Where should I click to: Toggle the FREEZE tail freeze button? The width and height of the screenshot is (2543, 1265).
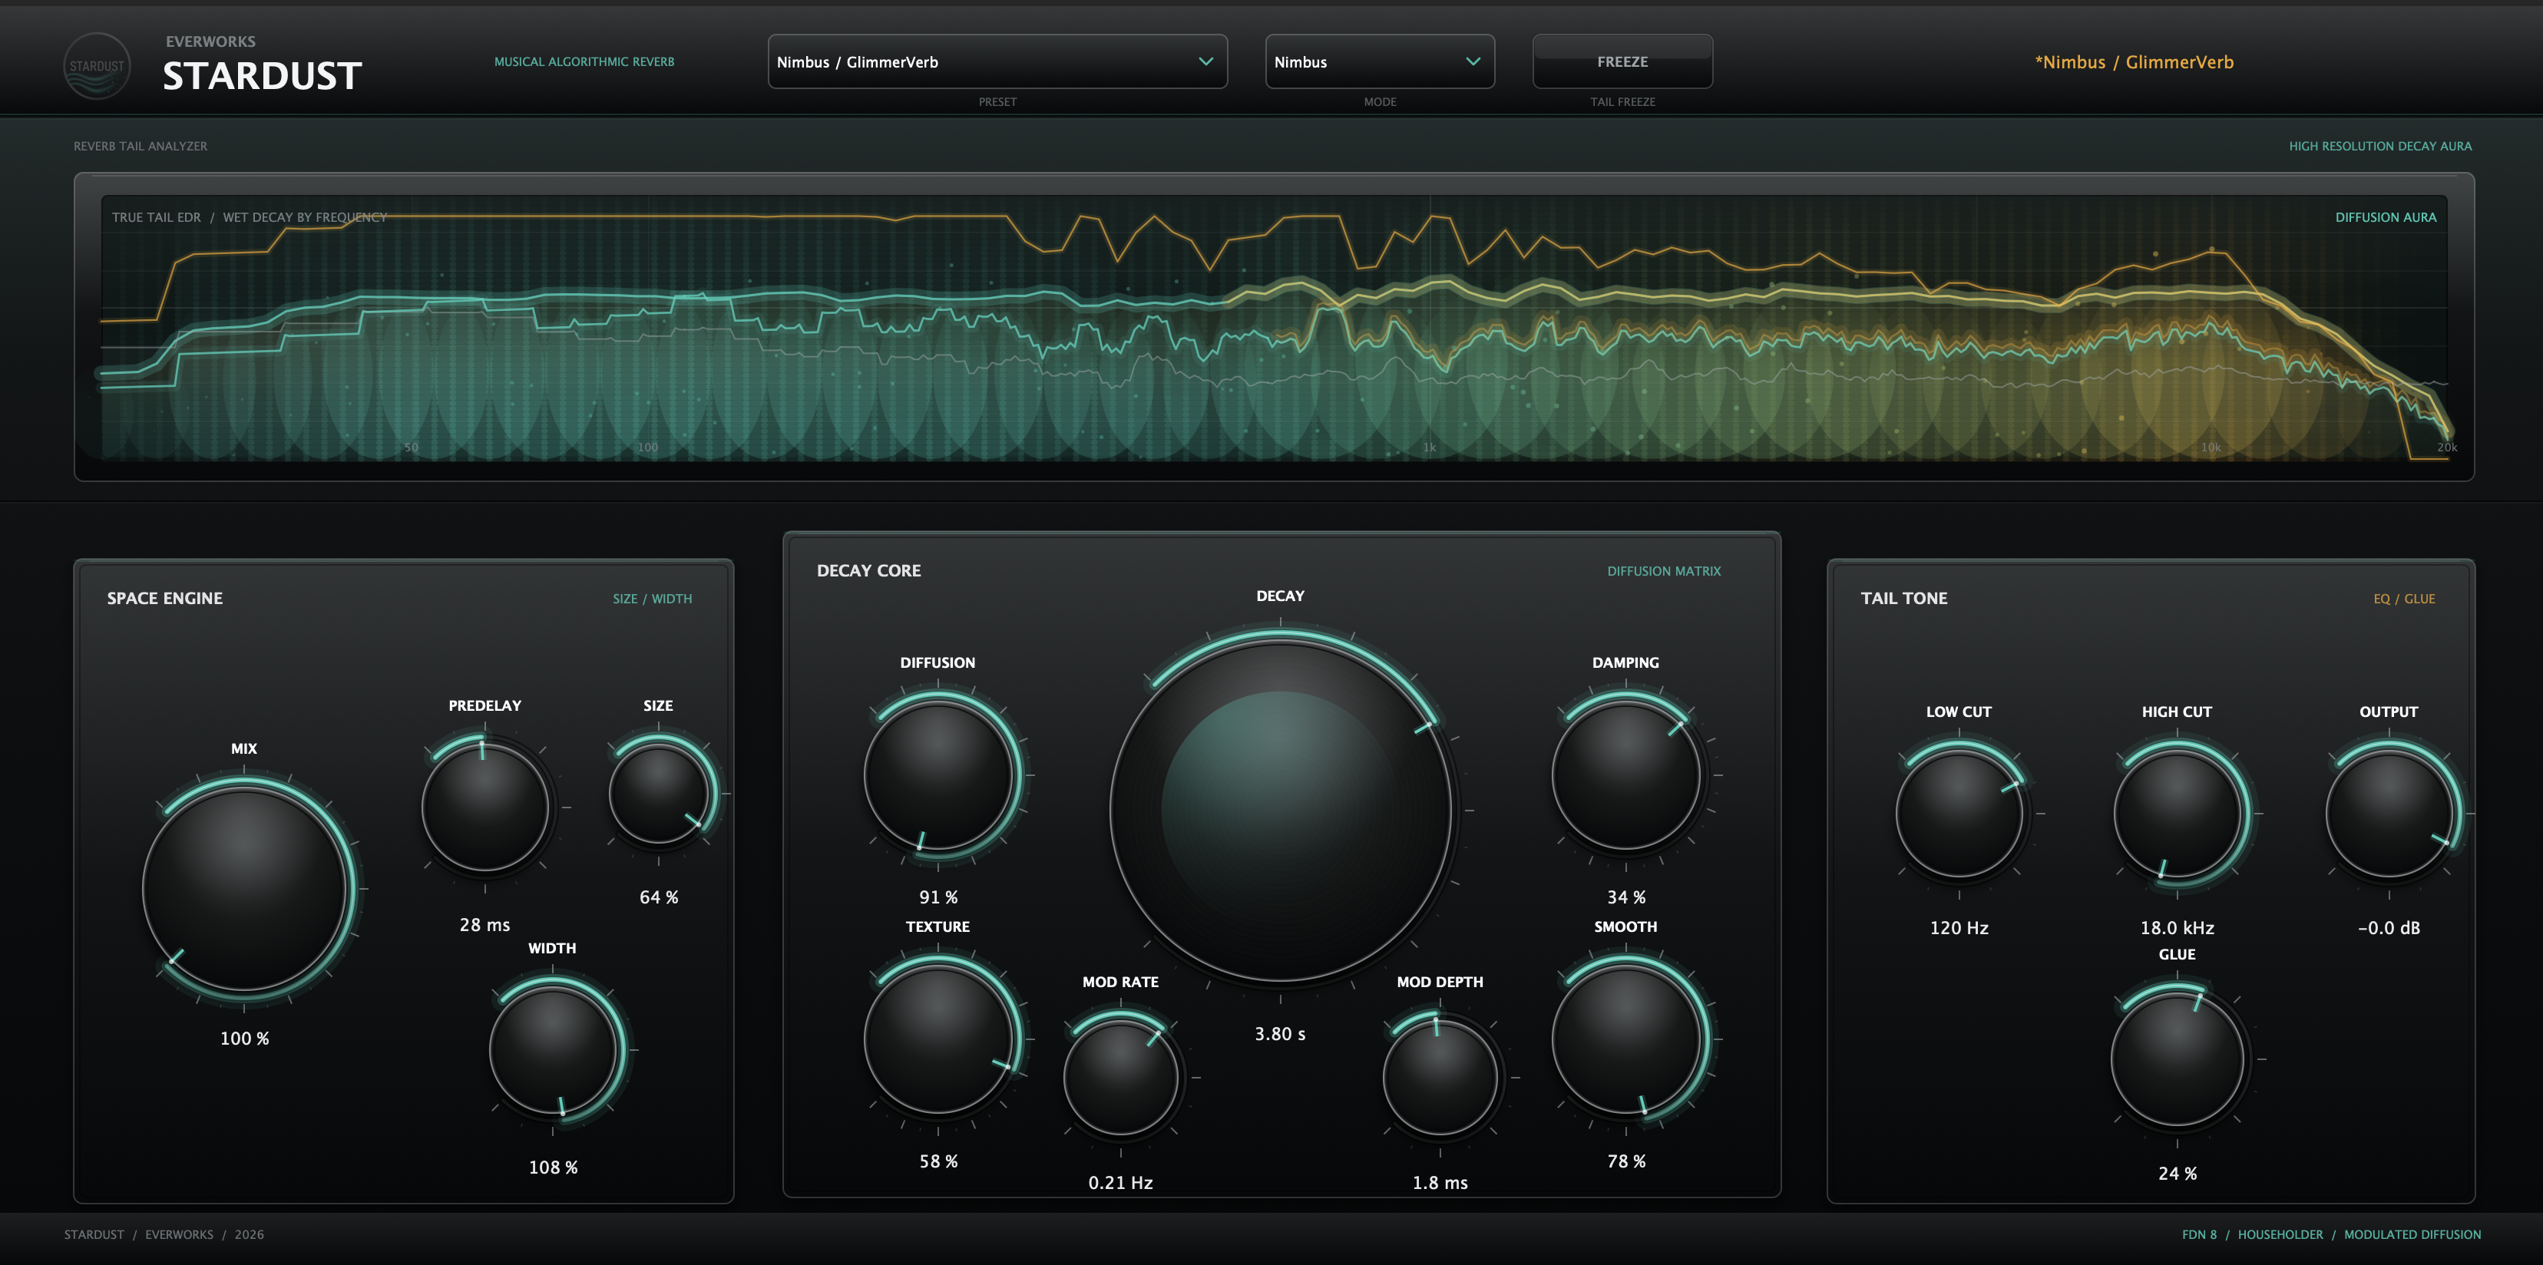(x=1622, y=61)
